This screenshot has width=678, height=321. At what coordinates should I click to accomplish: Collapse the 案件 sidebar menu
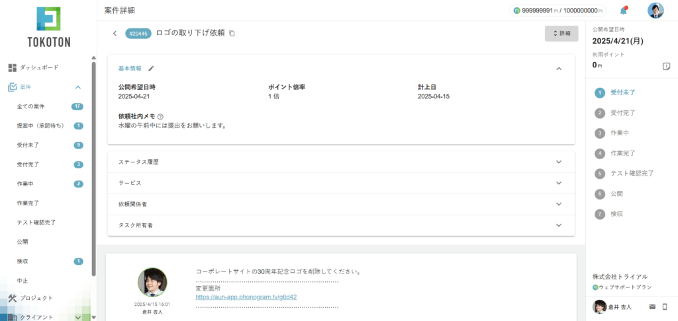coord(77,87)
